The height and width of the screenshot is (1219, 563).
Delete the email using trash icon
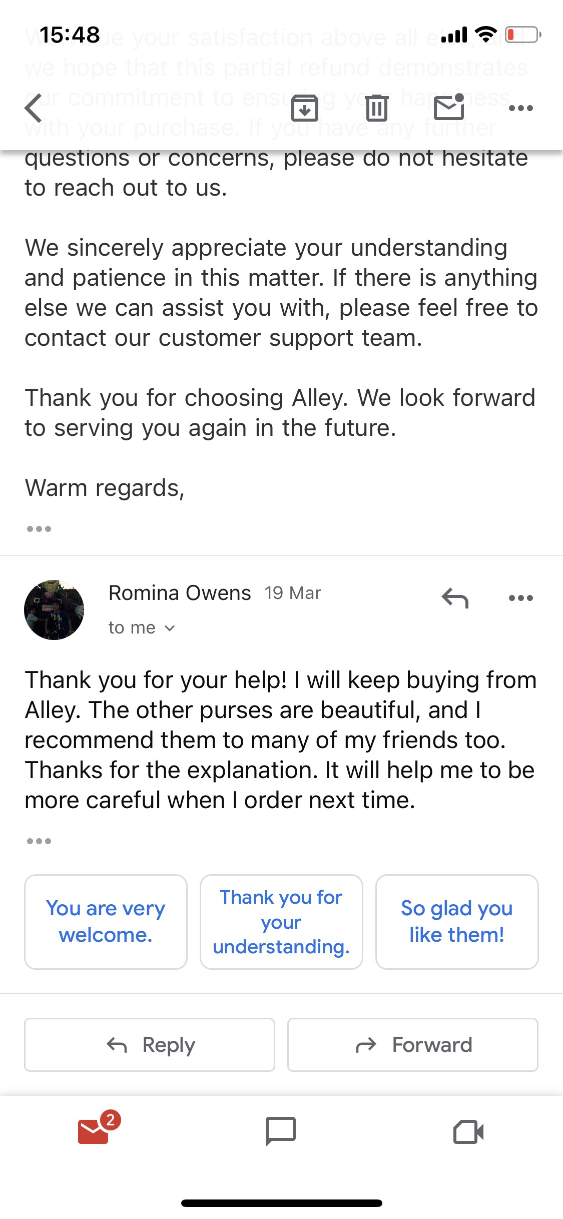(377, 108)
